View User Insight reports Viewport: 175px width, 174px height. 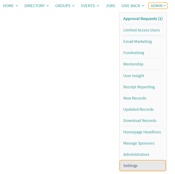tap(134, 76)
